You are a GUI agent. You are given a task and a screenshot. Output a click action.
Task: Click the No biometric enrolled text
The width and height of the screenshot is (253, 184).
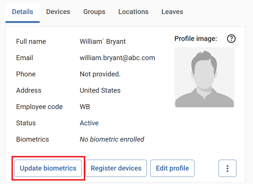point(112,139)
